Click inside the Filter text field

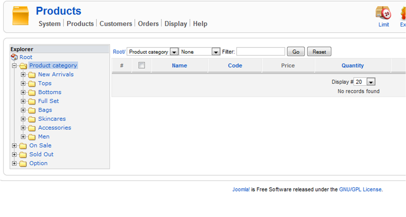[x=261, y=51]
